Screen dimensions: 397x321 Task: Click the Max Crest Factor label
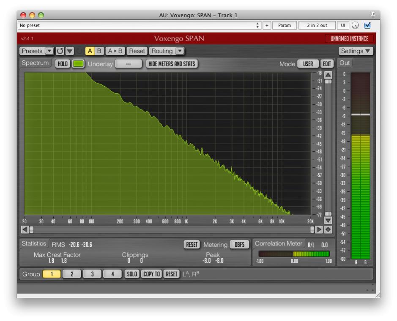coord(57,255)
